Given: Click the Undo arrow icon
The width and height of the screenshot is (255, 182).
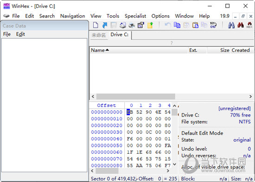Looking at the screenshot, I should pos(167,25).
